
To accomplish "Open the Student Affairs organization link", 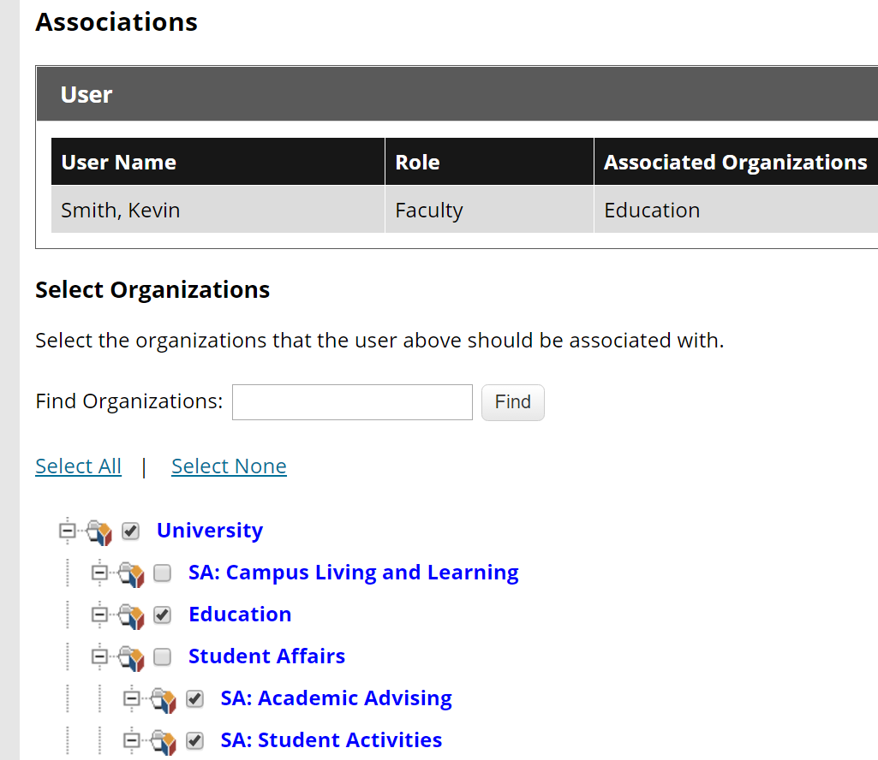I will (x=267, y=656).
